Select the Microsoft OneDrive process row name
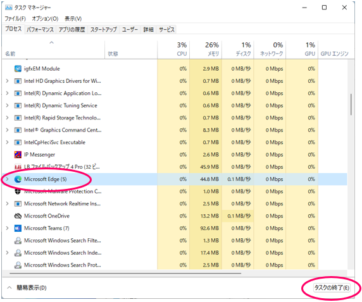362x302 pixels. [47, 216]
